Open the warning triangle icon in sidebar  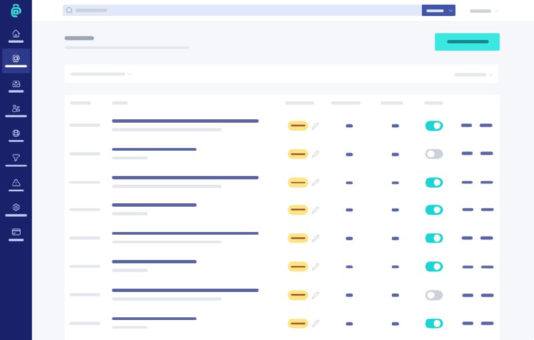pos(16,183)
